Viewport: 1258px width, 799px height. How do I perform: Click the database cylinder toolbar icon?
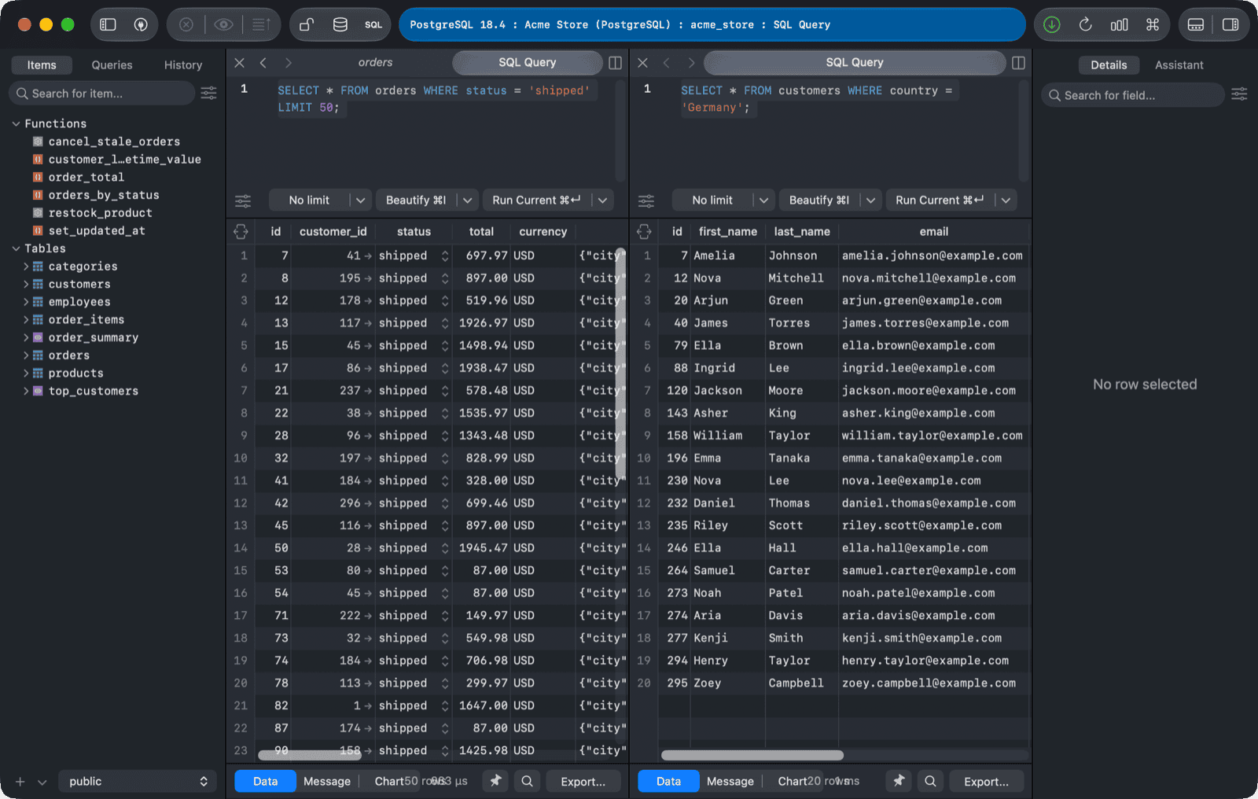tap(340, 24)
